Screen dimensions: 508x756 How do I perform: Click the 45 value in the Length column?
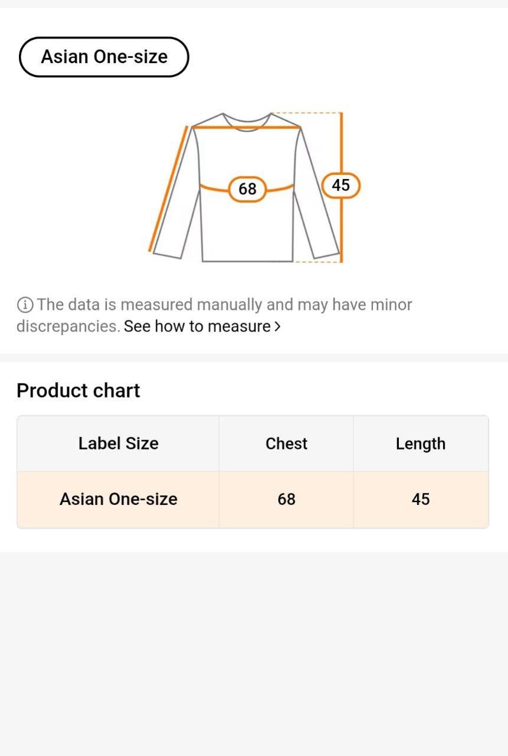click(x=420, y=499)
